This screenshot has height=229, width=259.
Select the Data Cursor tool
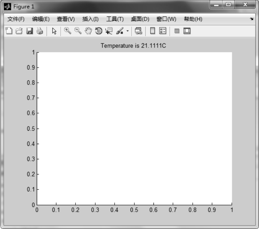(109, 31)
